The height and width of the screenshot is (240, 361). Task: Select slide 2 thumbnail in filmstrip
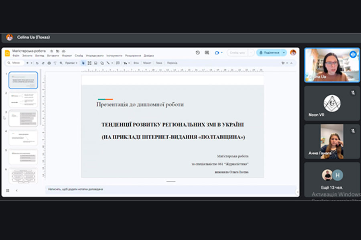(x=23, y=99)
